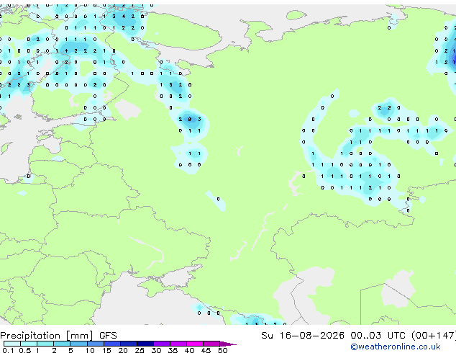Image resolution: width=456 pixels, height=353 pixels.
Task: Pick the legend swatch between 10 and 15
Action: pyautogui.click(x=96, y=344)
